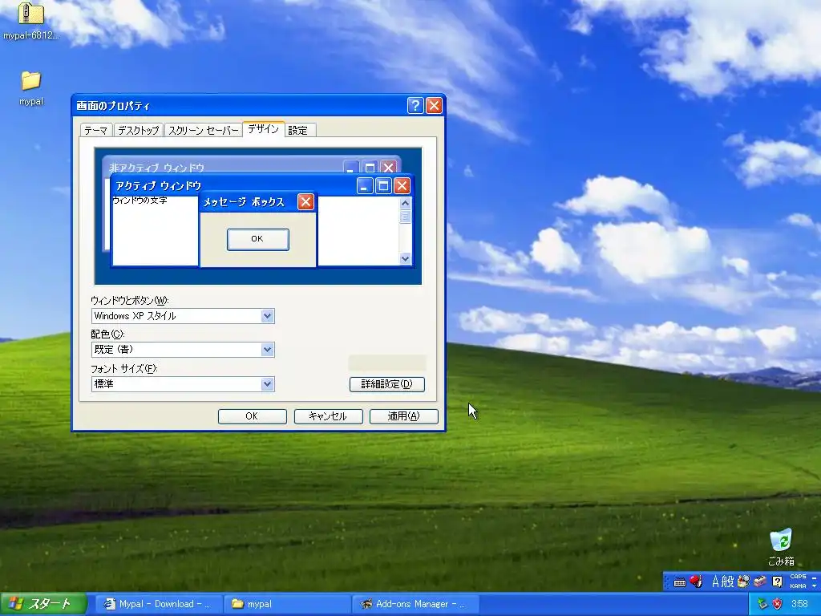Switch to the テーマ tab
The width and height of the screenshot is (821, 616).
pyautogui.click(x=96, y=131)
